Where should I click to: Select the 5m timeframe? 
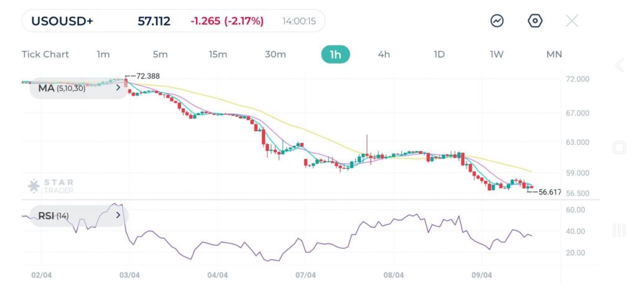[160, 55]
